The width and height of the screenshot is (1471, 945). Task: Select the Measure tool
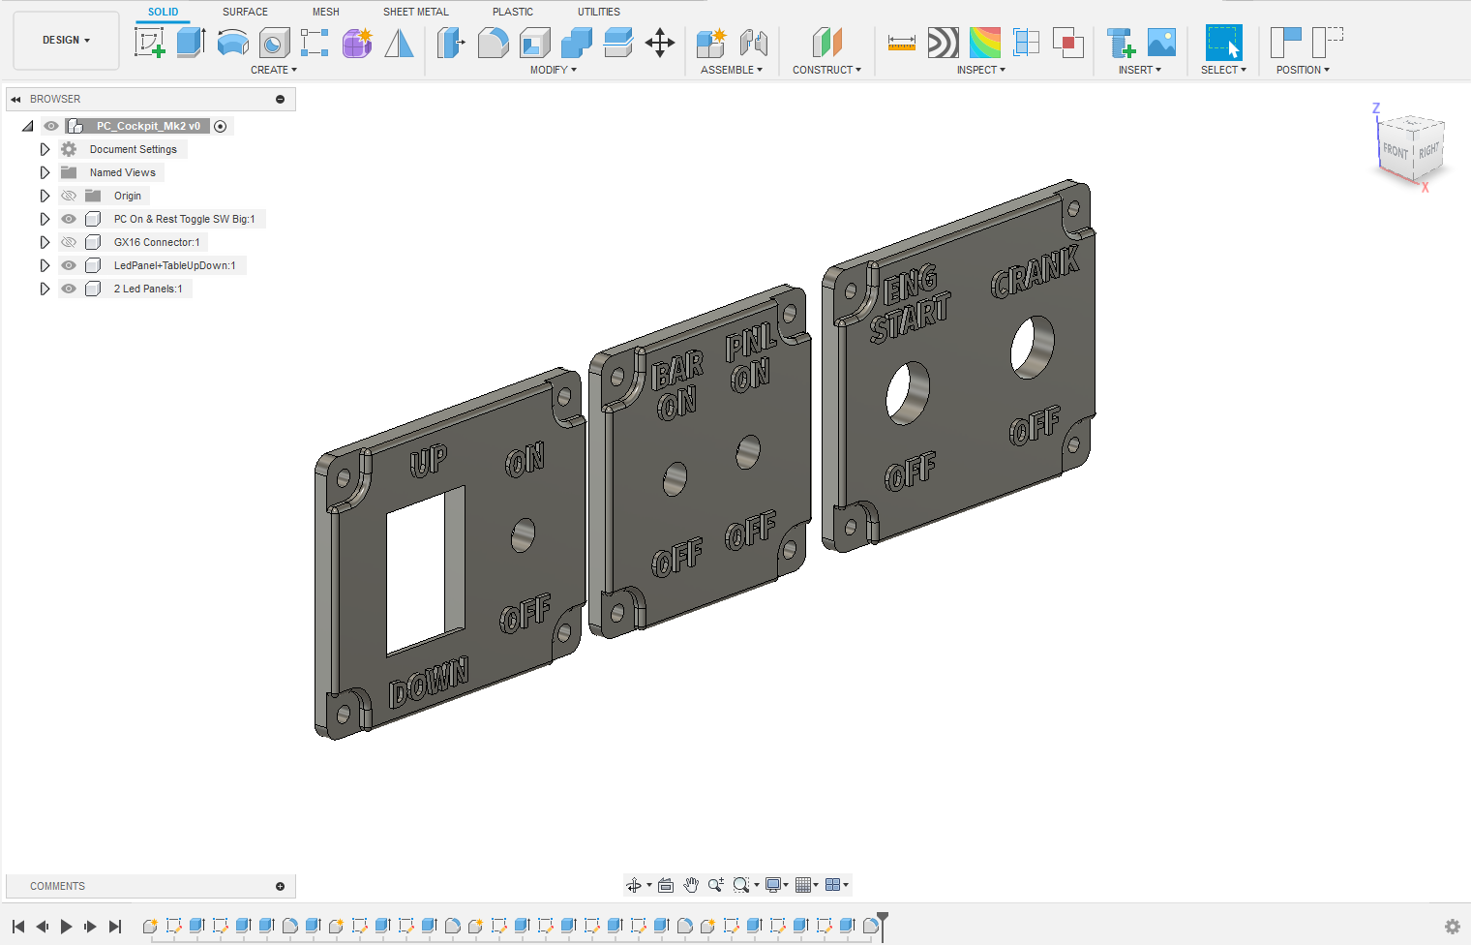pyautogui.click(x=901, y=43)
